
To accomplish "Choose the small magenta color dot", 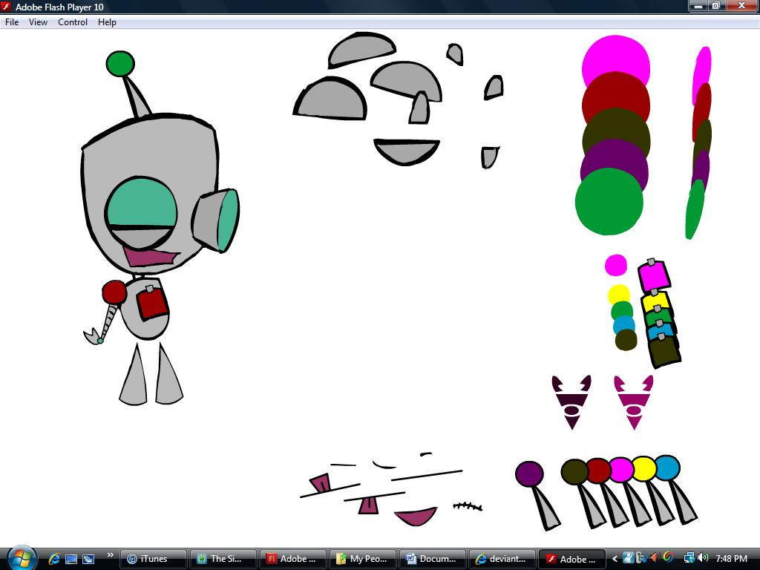I will [616, 265].
